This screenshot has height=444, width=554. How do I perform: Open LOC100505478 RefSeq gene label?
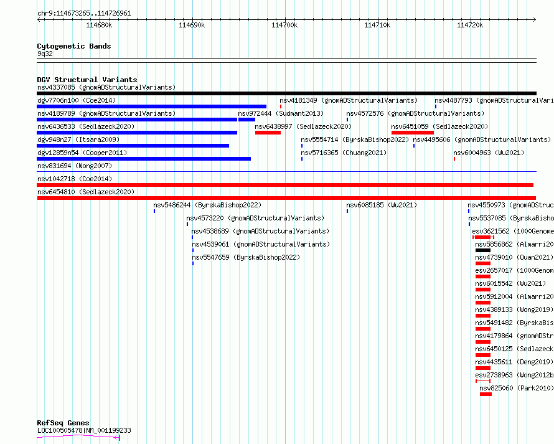point(84,430)
